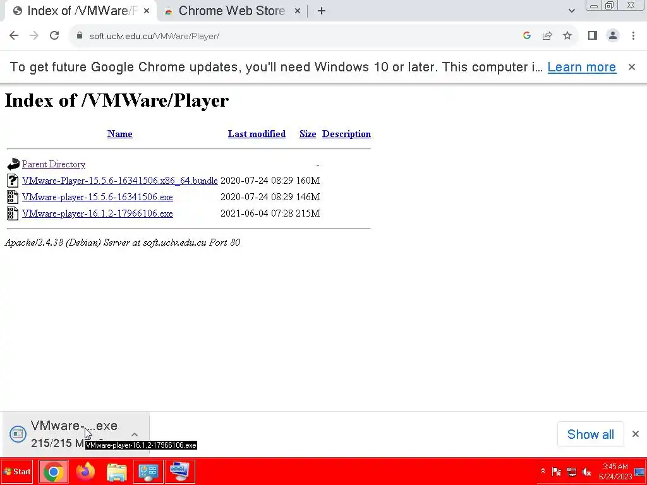
Task: Close the downloads bar
Action: [636, 434]
